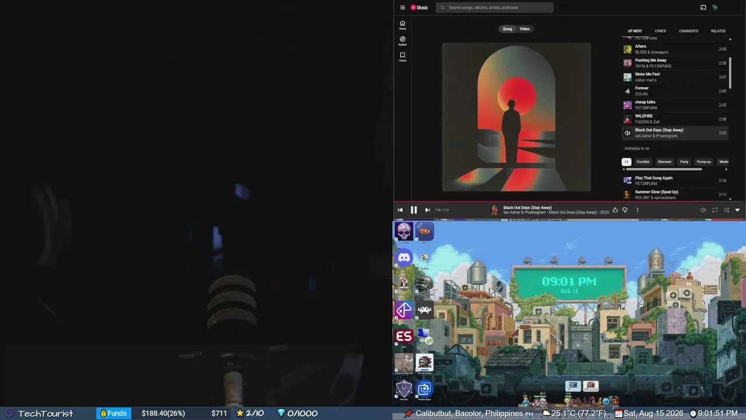Select the 'Party' autoplay filter chip
The image size is (746, 420).
pyautogui.click(x=684, y=162)
